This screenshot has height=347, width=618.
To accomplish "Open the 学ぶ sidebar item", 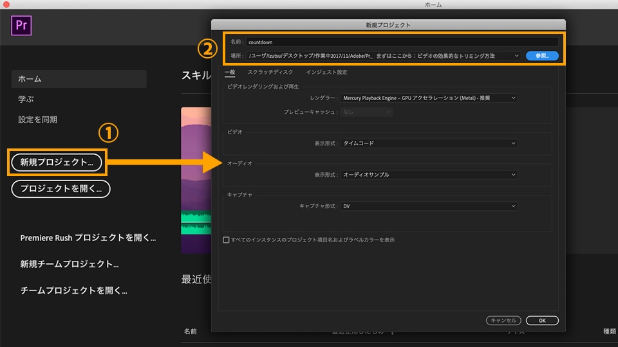I will [x=26, y=99].
